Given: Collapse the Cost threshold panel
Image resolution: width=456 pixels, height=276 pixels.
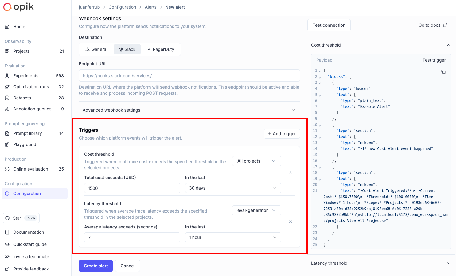Looking at the screenshot, I should tap(449, 45).
